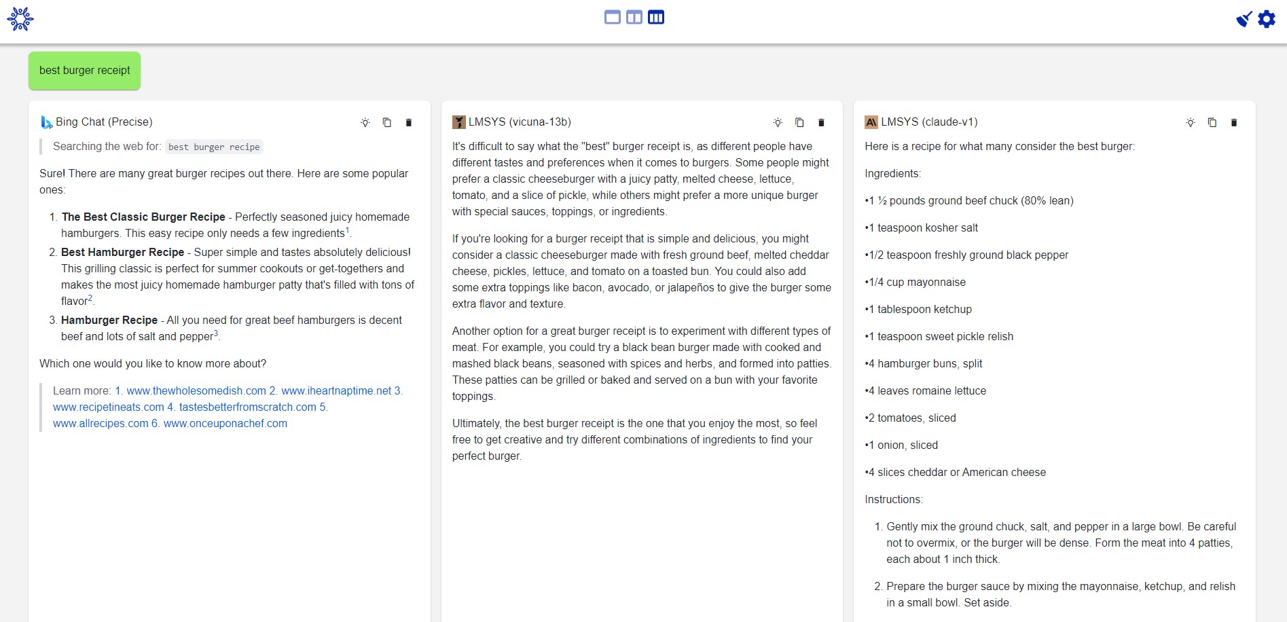Delete the Bing Chat (Precise) response

409,122
